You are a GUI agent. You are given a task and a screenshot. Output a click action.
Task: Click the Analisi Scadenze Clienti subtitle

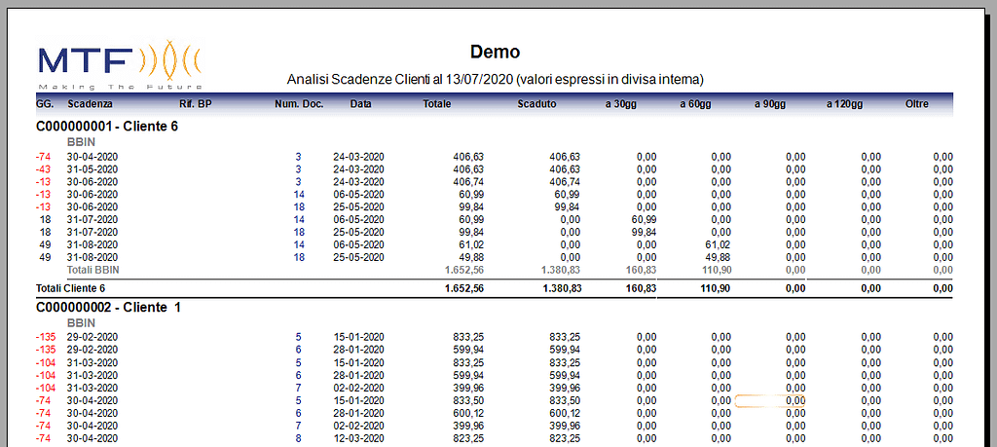[x=495, y=80]
